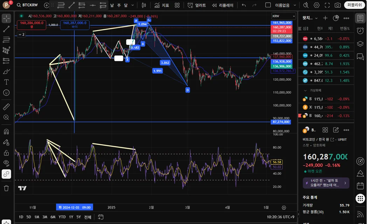
Task: Open the emoji sticker tool
Action: coord(6,93)
